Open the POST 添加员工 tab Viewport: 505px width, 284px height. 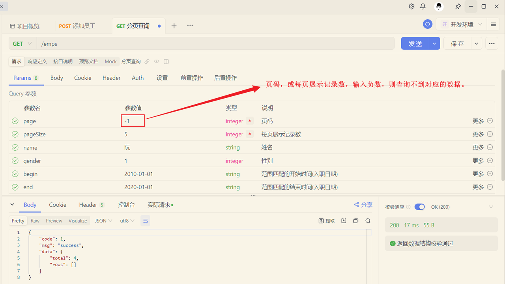coord(77,26)
